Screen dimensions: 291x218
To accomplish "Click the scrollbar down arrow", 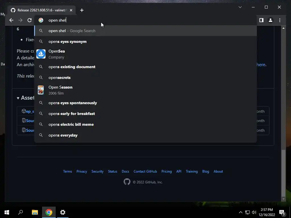I will [283, 199].
